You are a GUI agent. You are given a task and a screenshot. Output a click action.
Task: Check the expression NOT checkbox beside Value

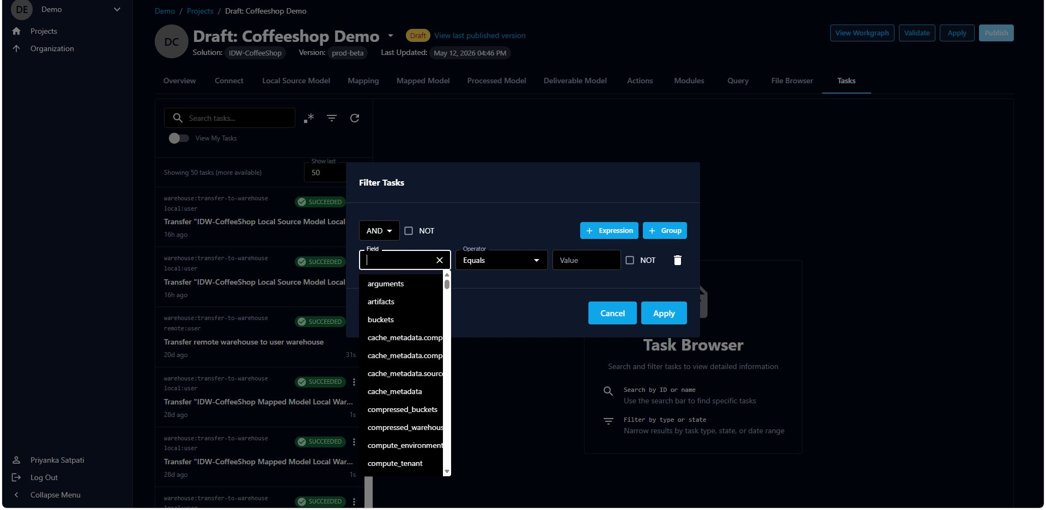(x=630, y=260)
